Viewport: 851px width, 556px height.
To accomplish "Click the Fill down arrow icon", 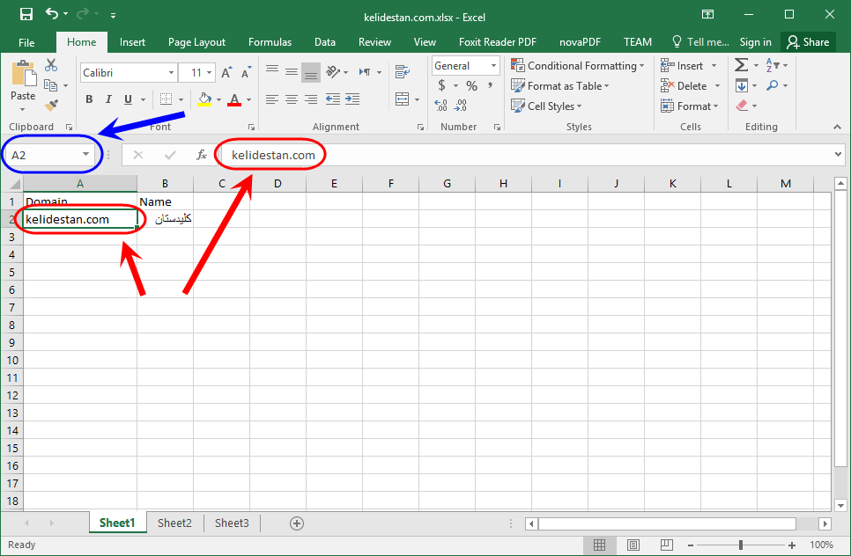I will click(742, 85).
